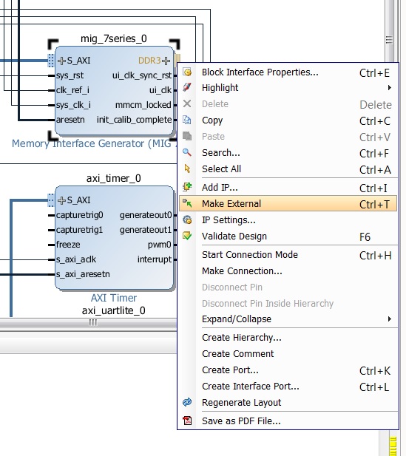Click the generateout1 output pin
406x456 pixels.
coord(146,230)
